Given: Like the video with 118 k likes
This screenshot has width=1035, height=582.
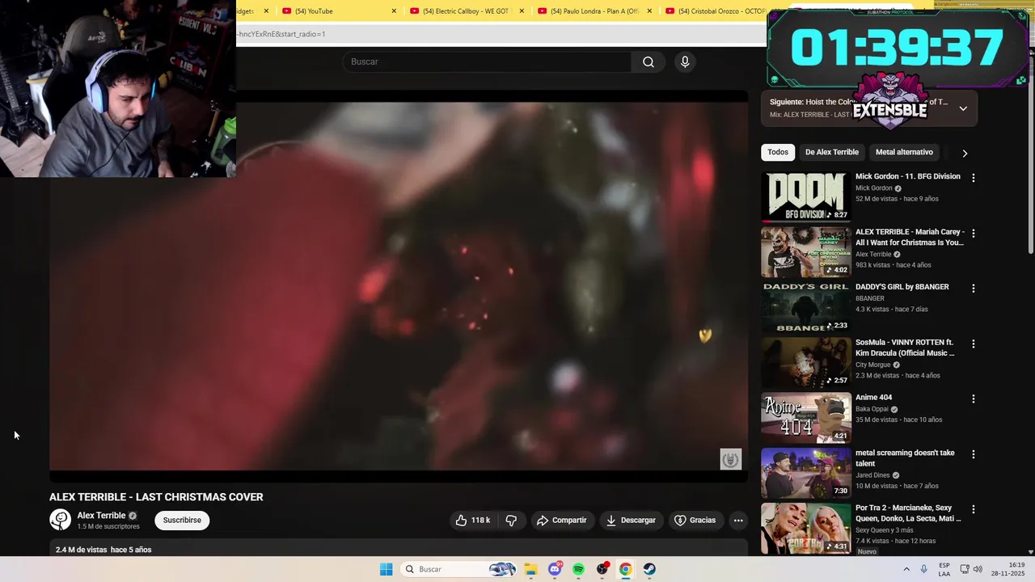Looking at the screenshot, I should 473,521.
